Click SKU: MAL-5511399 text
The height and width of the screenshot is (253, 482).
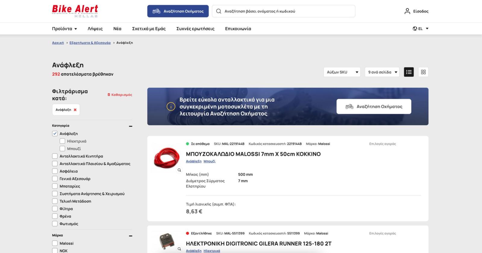[x=230, y=233]
